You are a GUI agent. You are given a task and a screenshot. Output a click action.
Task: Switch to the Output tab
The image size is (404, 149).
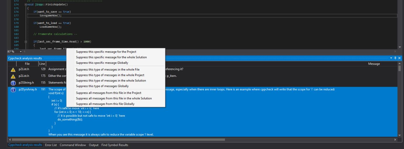(94, 145)
